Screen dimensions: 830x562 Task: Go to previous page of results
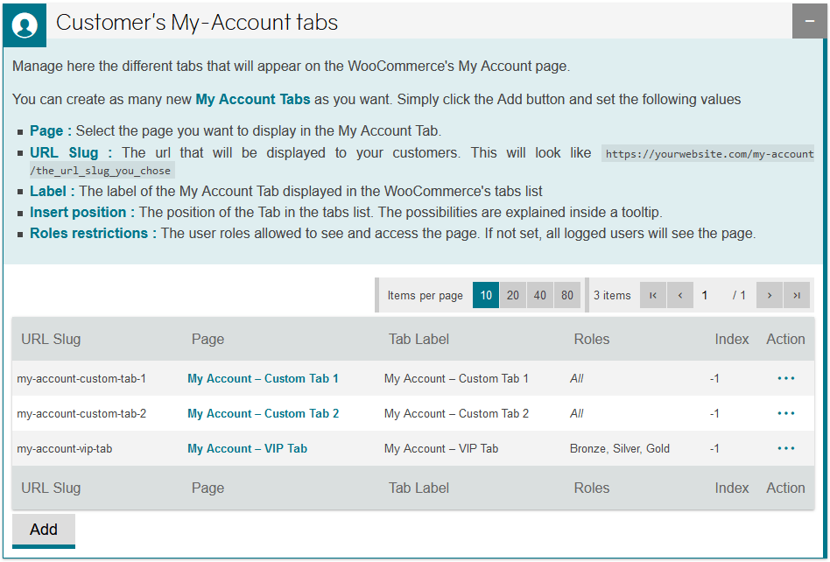coord(680,295)
